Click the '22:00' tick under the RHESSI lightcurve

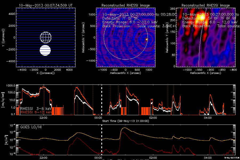43,118
